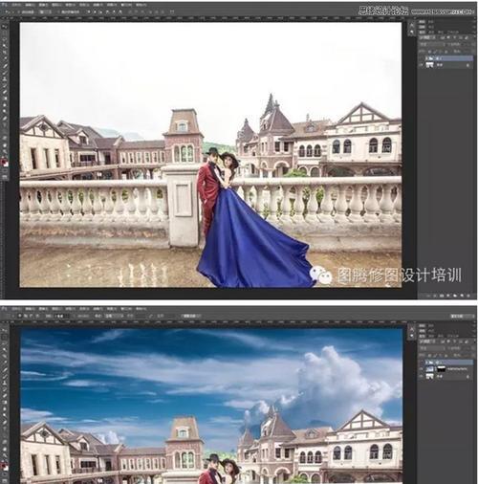
Task: Select the blue sky layer thumbnail in lower panel
Action: pos(430,369)
